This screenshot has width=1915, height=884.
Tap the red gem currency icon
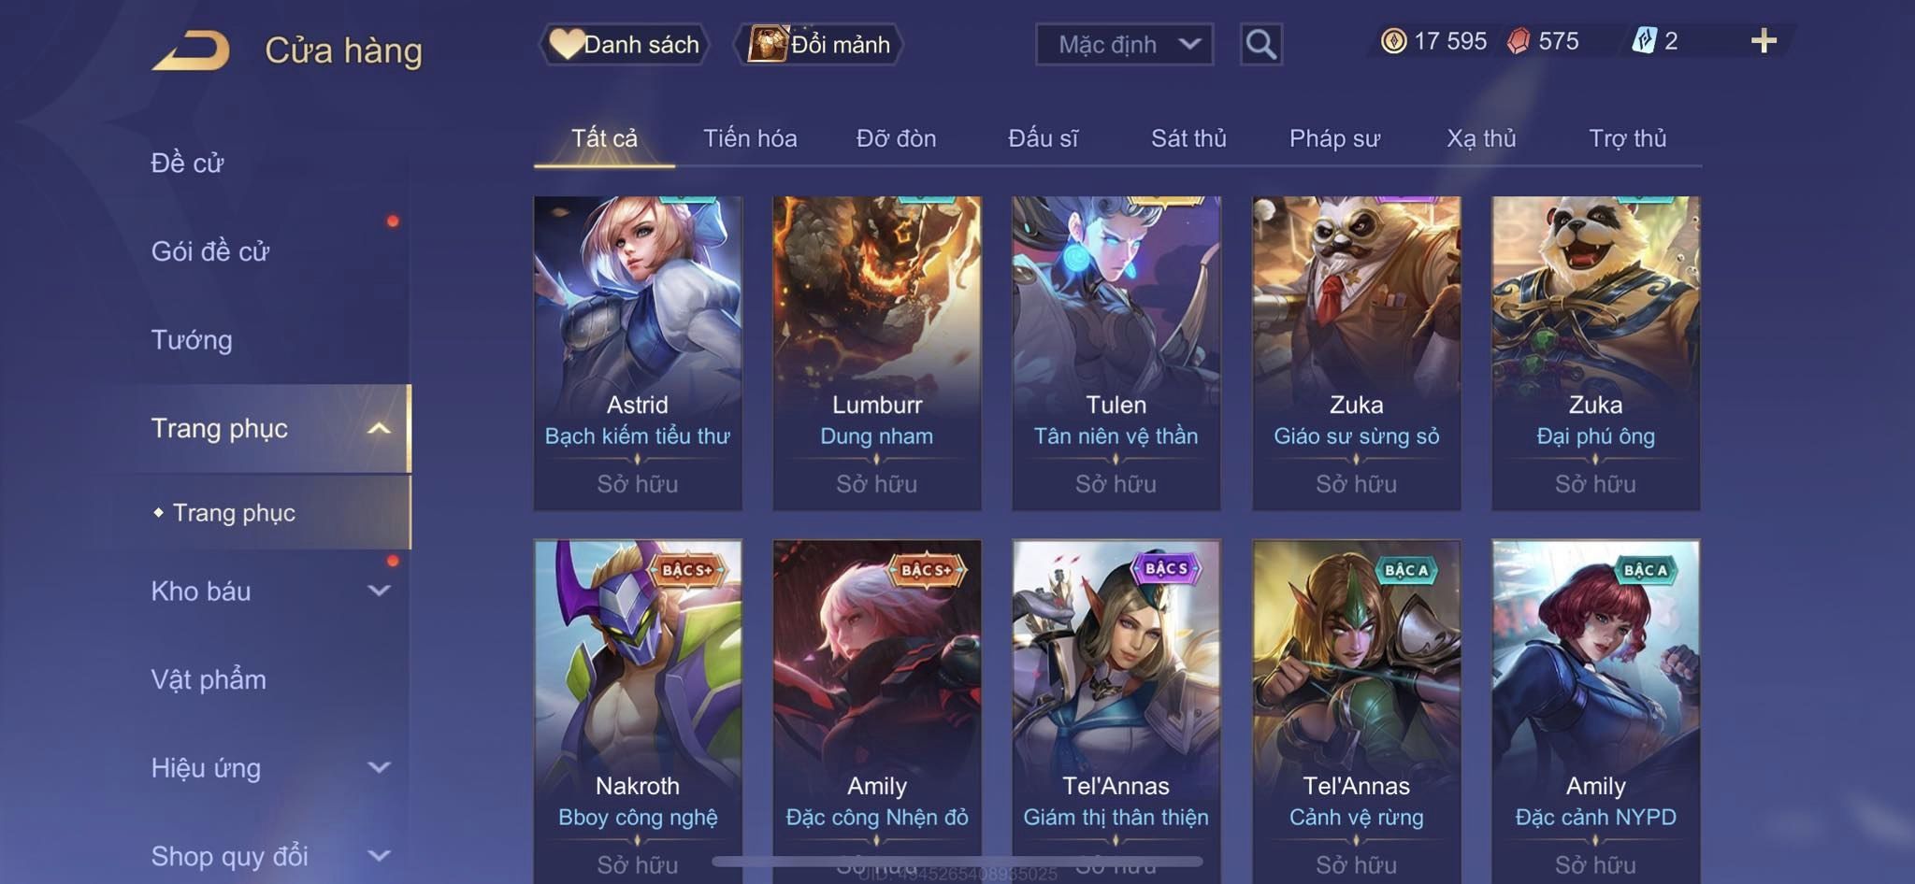pos(1519,41)
